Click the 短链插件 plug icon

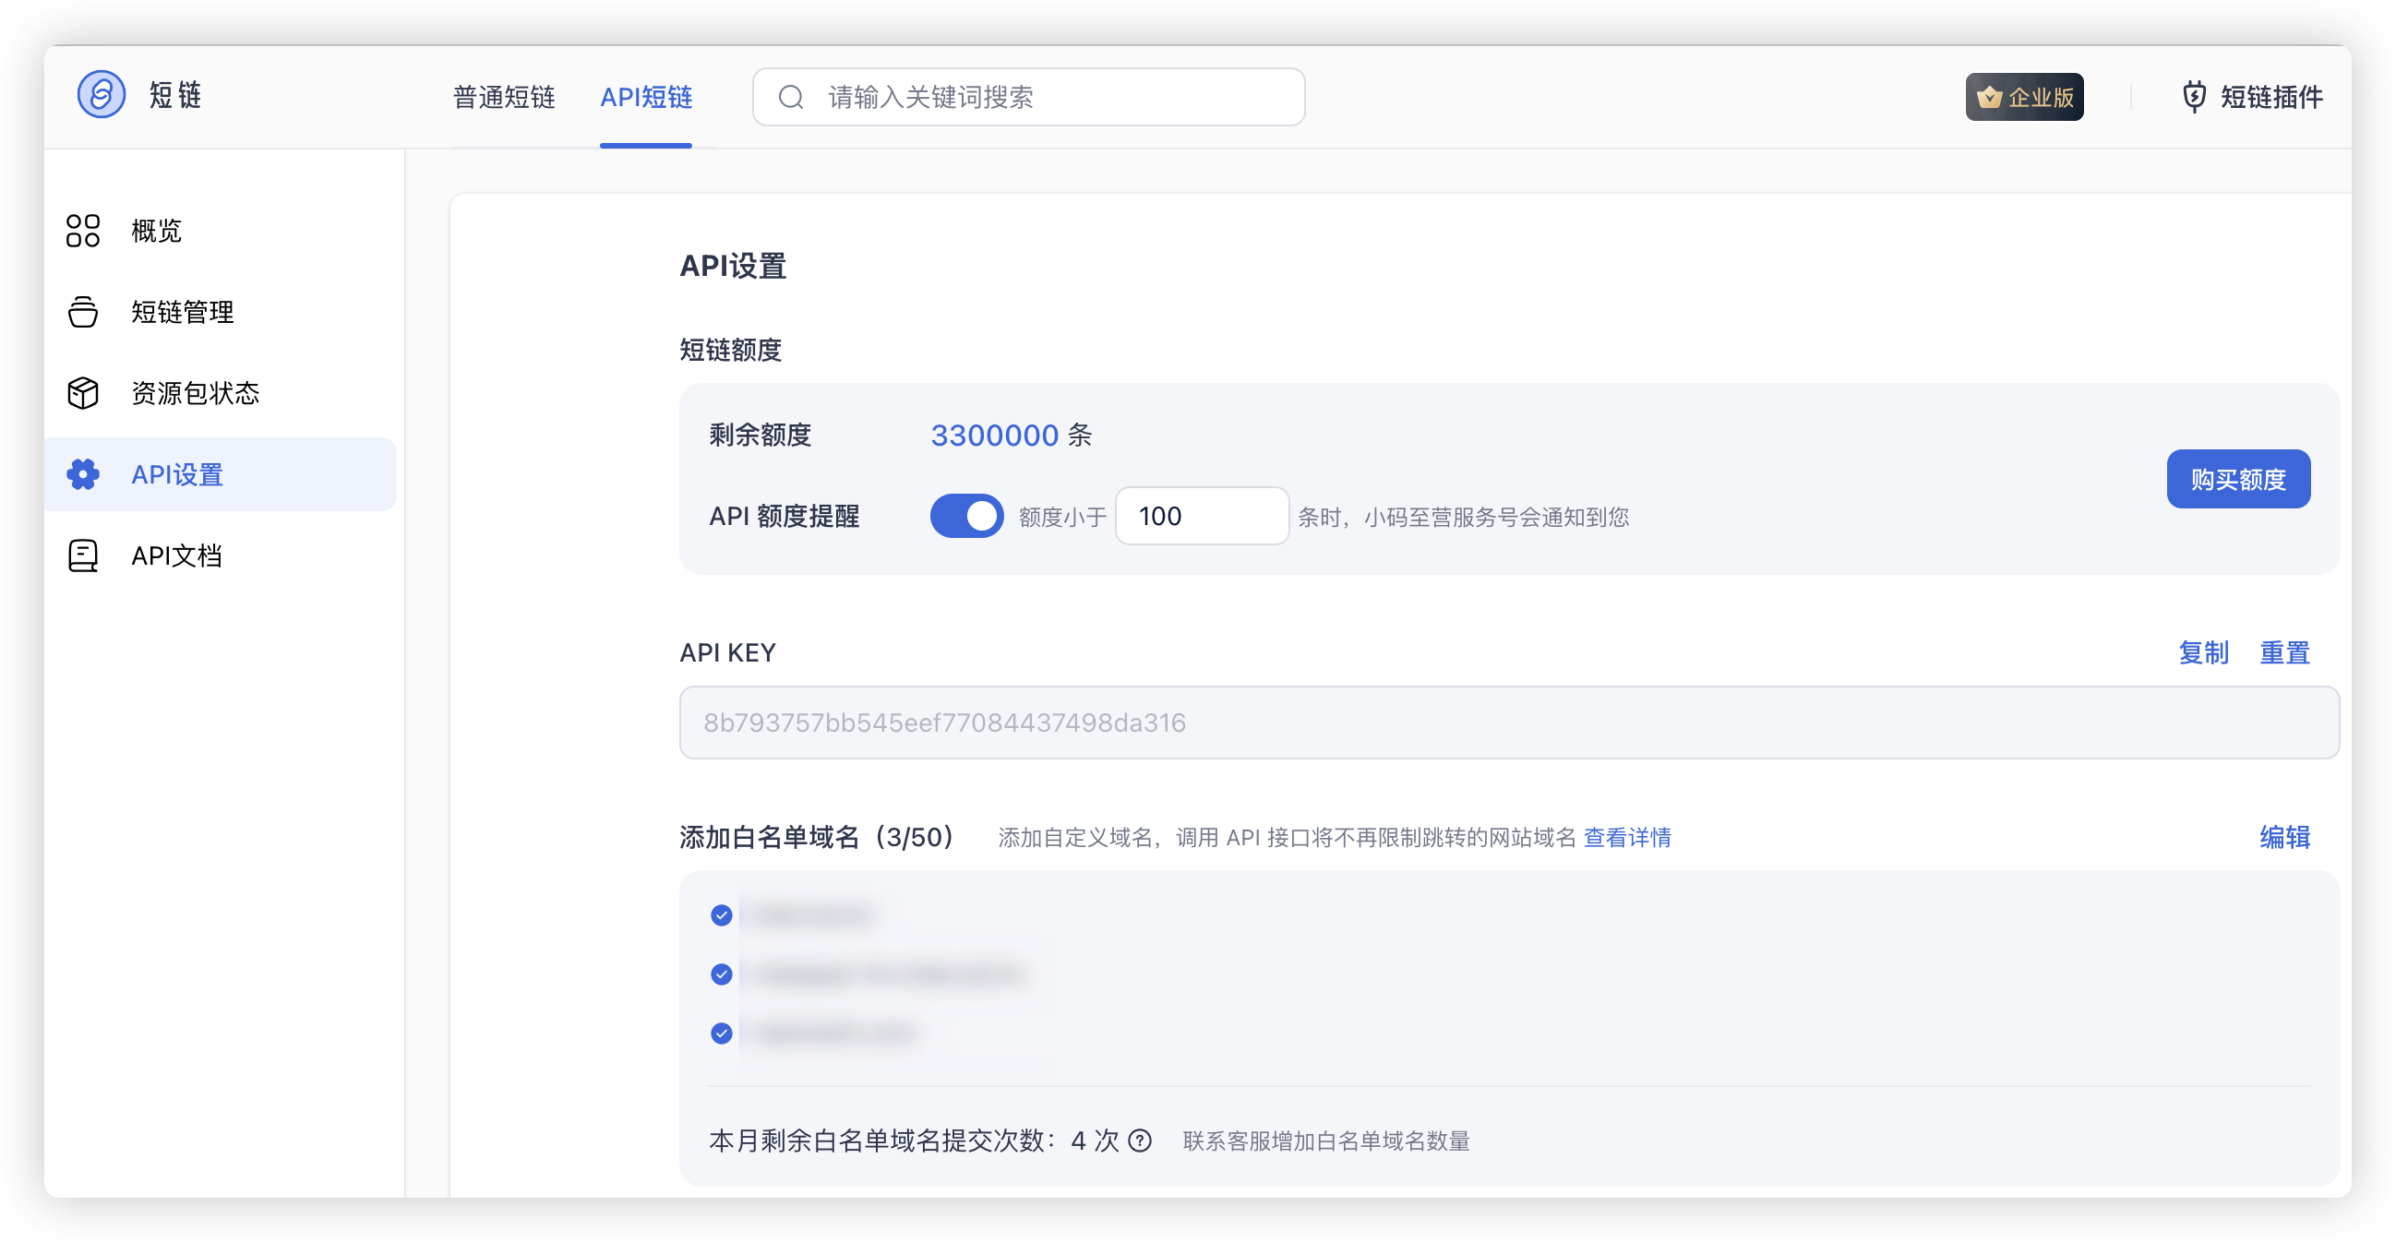[x=2193, y=97]
